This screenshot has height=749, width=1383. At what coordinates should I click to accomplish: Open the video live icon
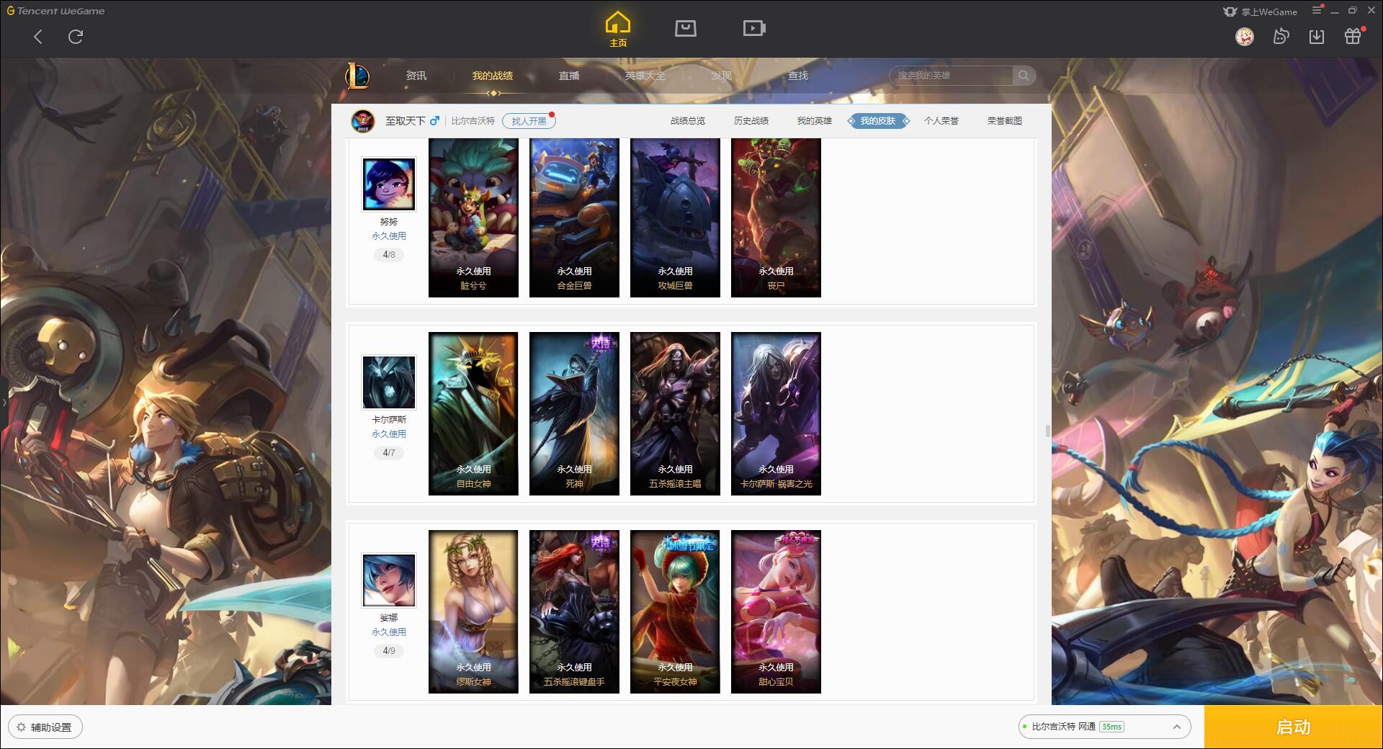coord(754,28)
